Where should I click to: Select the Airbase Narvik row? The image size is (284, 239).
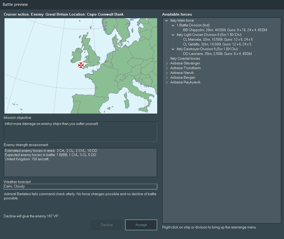tap(182, 73)
